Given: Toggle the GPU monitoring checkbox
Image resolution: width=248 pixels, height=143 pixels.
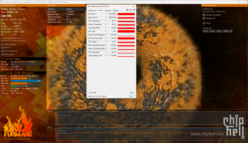Looking at the screenshot, I should pos(3,51).
